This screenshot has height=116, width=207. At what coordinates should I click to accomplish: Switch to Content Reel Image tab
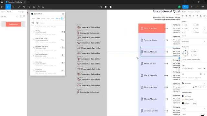(43, 19)
